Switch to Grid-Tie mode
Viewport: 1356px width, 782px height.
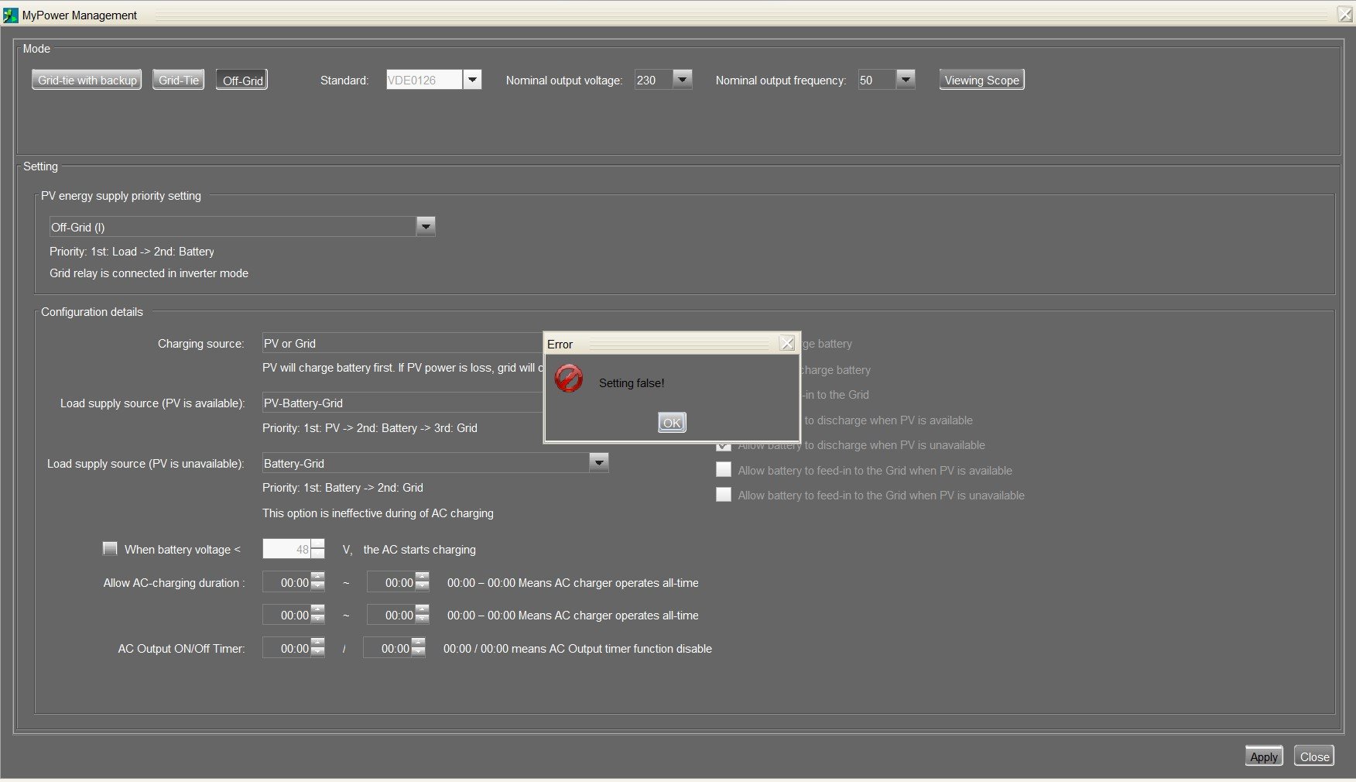pyautogui.click(x=178, y=80)
